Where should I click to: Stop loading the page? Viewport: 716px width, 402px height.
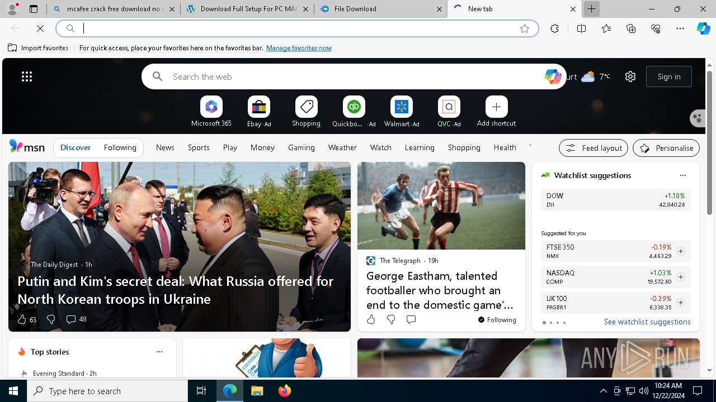[40, 28]
